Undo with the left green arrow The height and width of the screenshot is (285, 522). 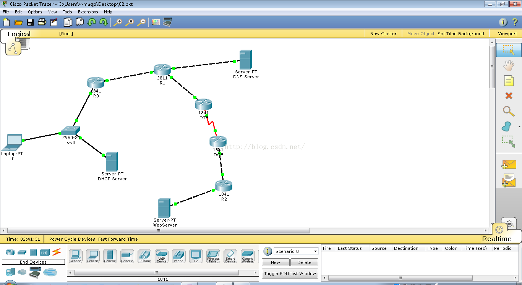coord(92,23)
